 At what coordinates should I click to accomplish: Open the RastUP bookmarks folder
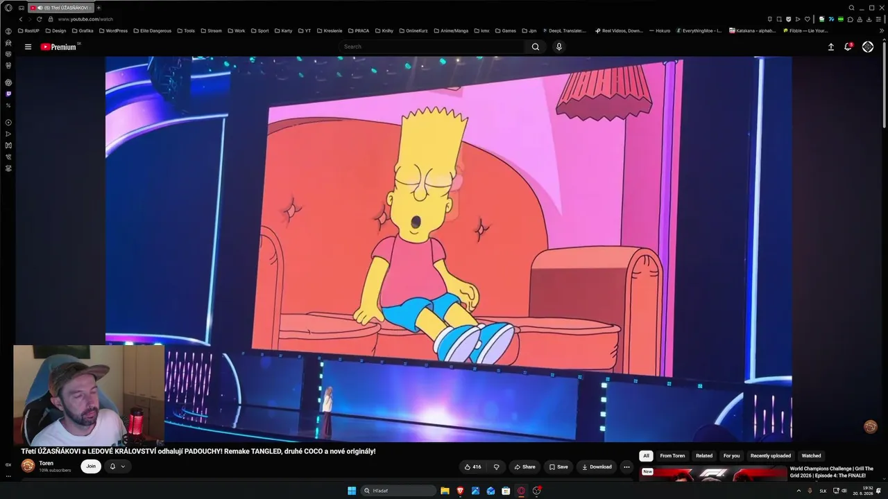tap(28, 30)
